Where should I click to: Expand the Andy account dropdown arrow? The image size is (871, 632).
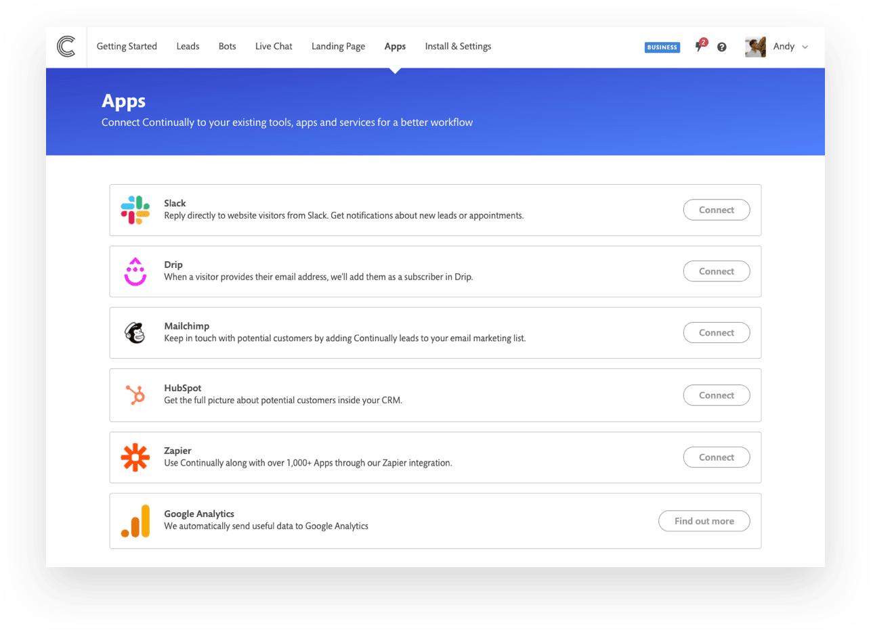coord(805,47)
